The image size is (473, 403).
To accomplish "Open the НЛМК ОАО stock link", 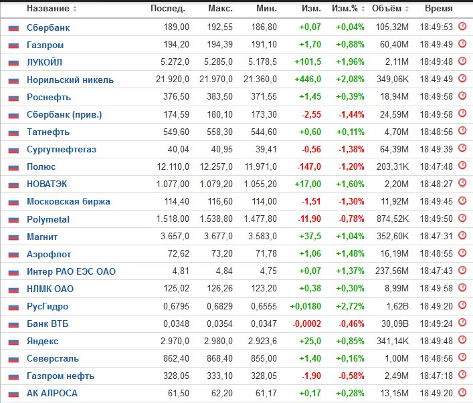I will click(50, 289).
